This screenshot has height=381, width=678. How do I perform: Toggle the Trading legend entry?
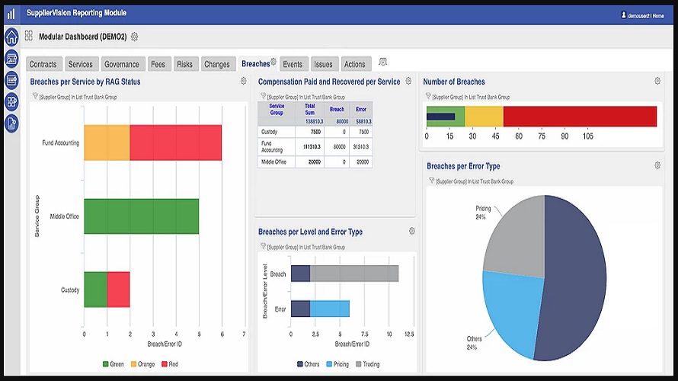click(367, 364)
